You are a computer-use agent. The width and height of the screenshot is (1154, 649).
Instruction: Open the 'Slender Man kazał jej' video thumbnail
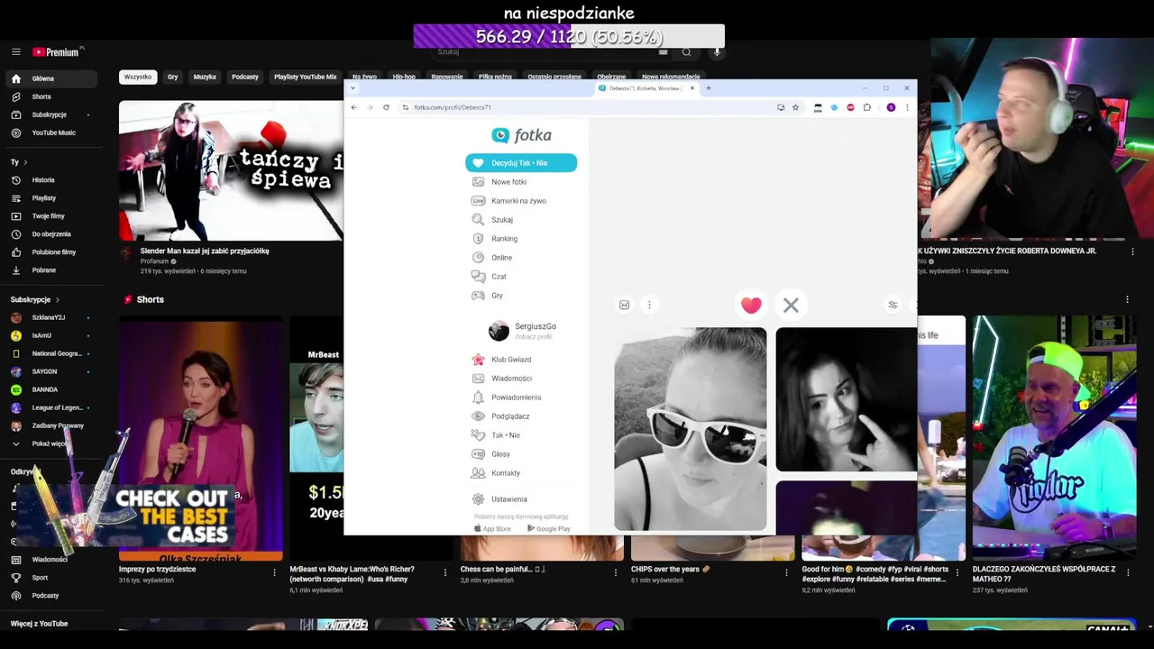point(231,170)
